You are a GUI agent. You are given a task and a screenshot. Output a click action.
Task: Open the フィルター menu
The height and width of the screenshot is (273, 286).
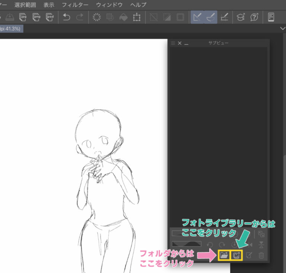[x=75, y=5]
